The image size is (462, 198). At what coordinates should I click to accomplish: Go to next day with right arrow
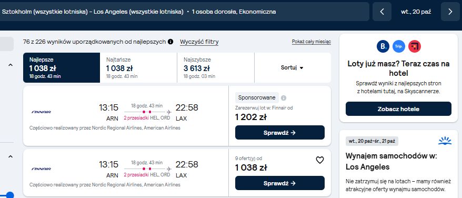(450, 12)
